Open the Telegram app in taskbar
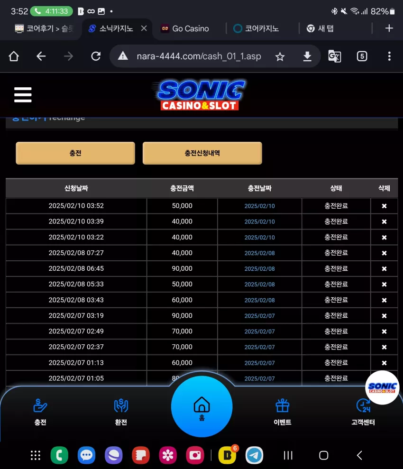The width and height of the screenshot is (403, 469). tap(255, 455)
